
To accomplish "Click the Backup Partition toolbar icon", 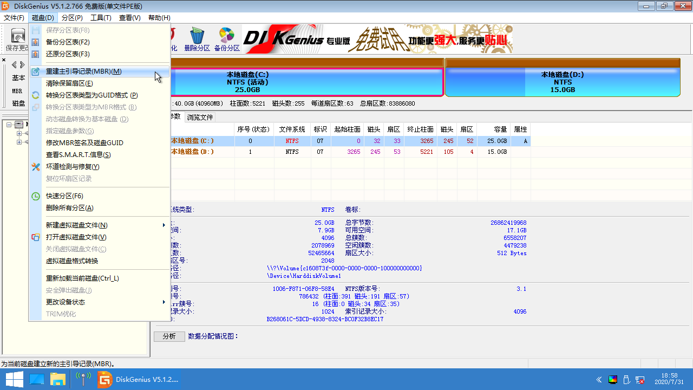I will pos(227,36).
